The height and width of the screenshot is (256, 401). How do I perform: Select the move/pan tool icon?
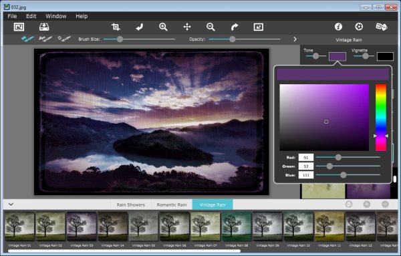coord(187,27)
